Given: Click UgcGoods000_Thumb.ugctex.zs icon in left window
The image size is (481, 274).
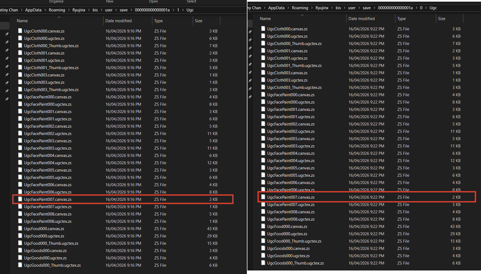Looking at the screenshot, I should (x=20, y=265).
